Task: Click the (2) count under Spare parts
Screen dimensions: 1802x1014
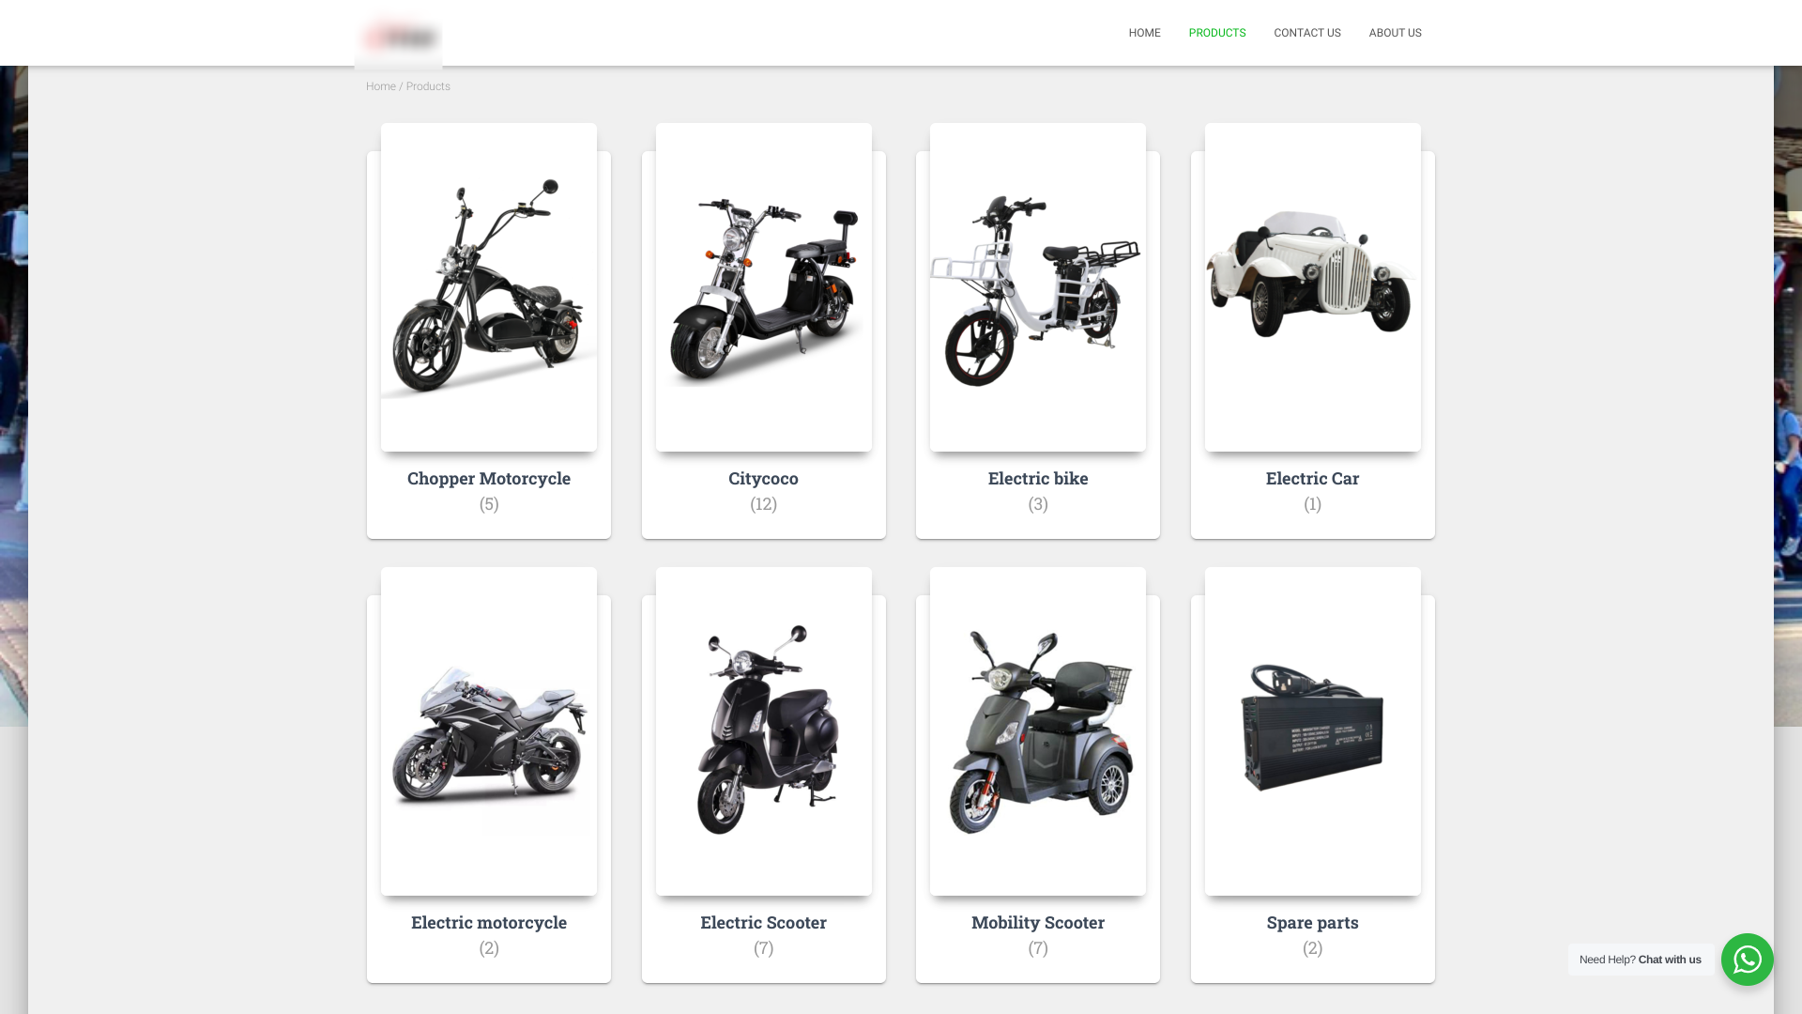Action: click(1313, 948)
